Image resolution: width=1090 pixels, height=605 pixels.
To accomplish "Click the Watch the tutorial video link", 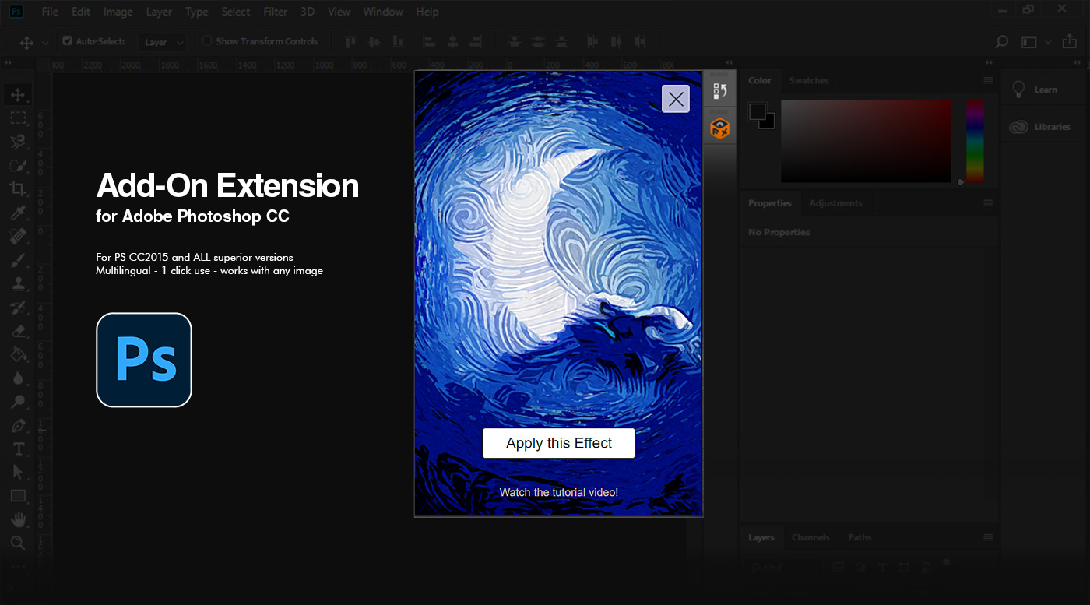I will pos(559,492).
